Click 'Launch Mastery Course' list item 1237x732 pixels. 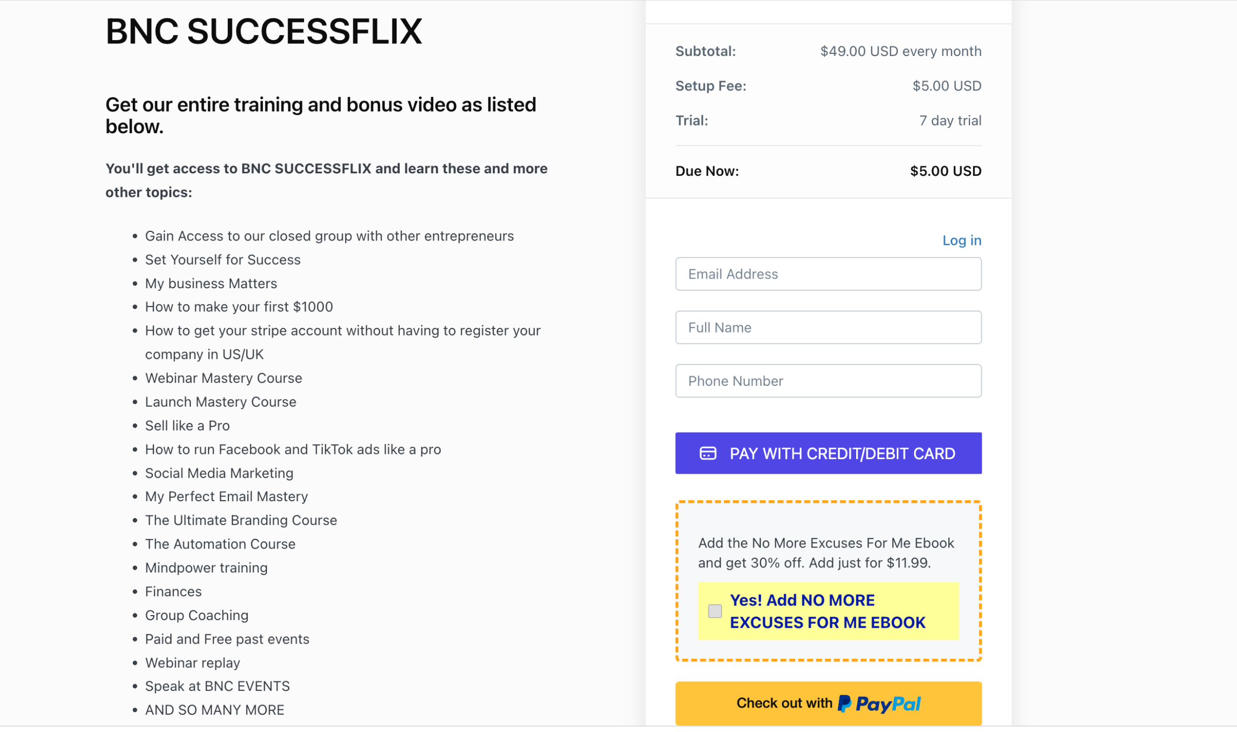[x=220, y=402]
